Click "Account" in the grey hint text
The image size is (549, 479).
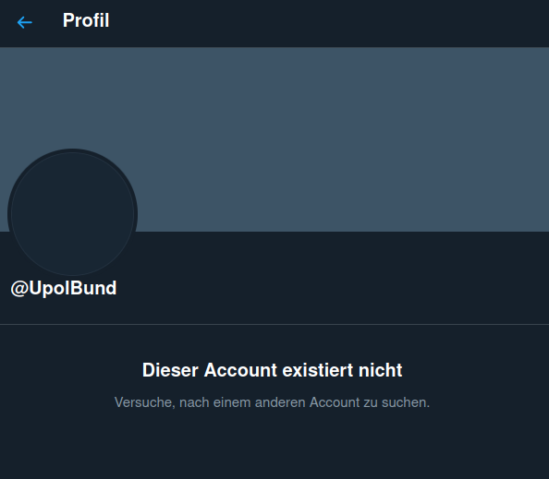(x=335, y=402)
